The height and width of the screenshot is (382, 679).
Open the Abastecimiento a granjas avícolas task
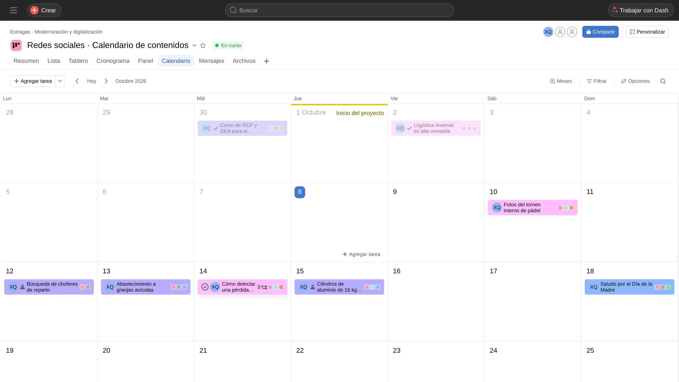pyautogui.click(x=146, y=287)
